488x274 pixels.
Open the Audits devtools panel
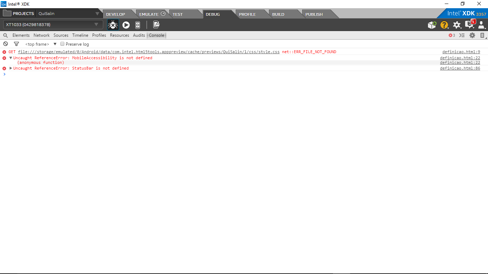(139, 35)
